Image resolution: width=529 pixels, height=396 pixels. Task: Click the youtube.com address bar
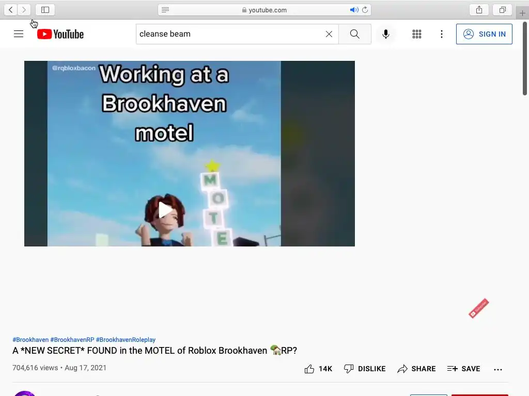[264, 10]
